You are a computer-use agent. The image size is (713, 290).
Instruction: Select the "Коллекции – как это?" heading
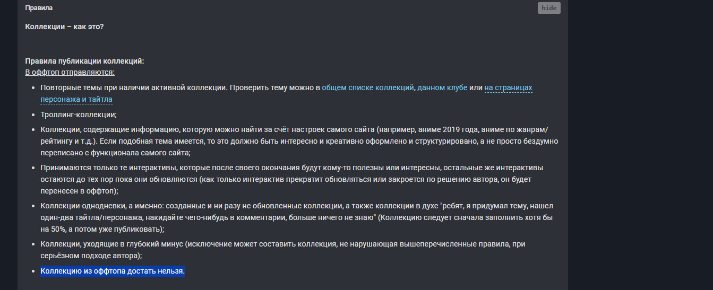pos(64,27)
